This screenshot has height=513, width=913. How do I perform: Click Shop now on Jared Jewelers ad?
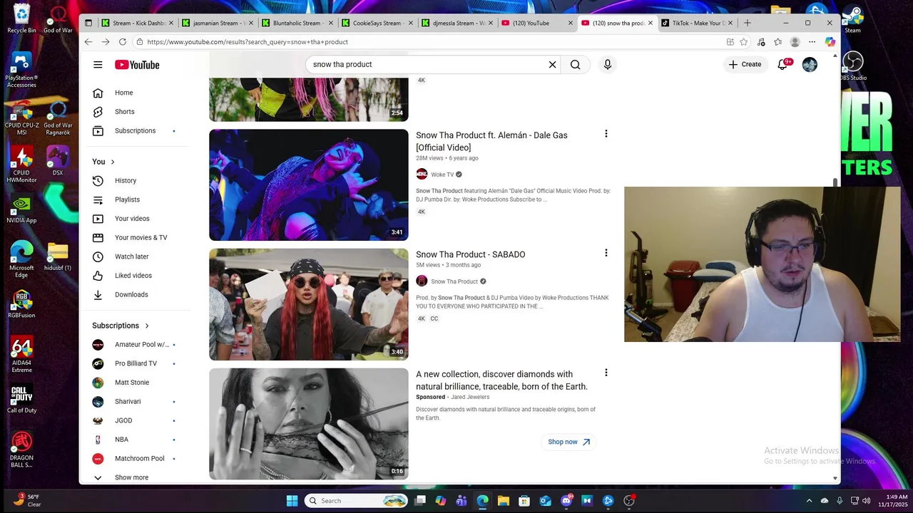[x=568, y=442]
